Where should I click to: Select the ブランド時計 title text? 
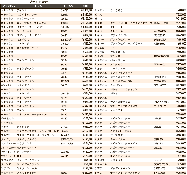click(39, 2)
